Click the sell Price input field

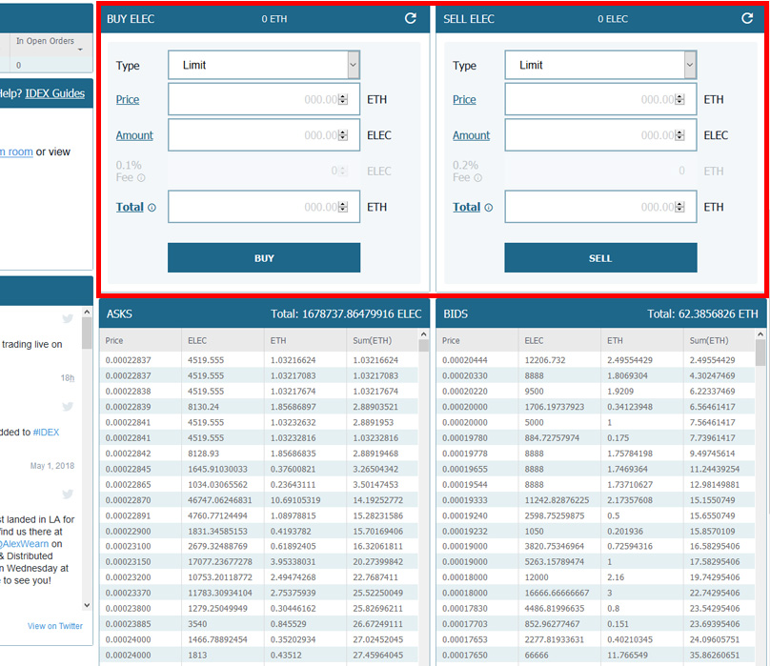[x=600, y=99]
